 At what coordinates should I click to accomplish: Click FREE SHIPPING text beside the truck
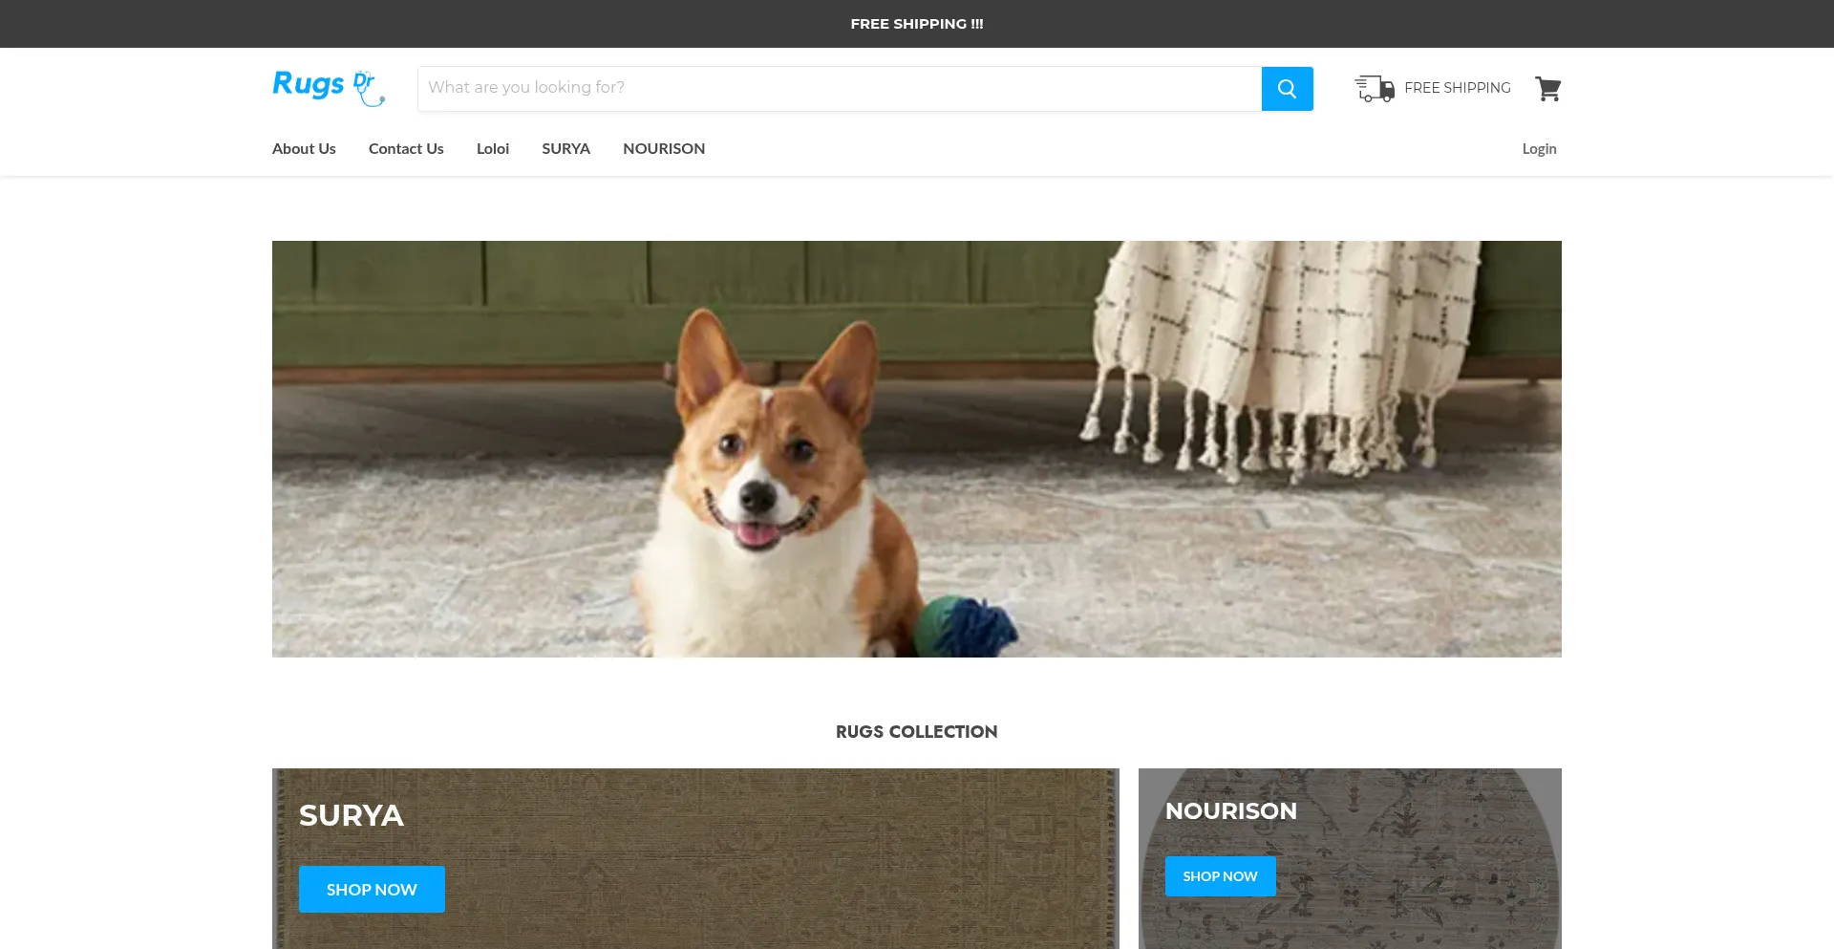(1457, 88)
